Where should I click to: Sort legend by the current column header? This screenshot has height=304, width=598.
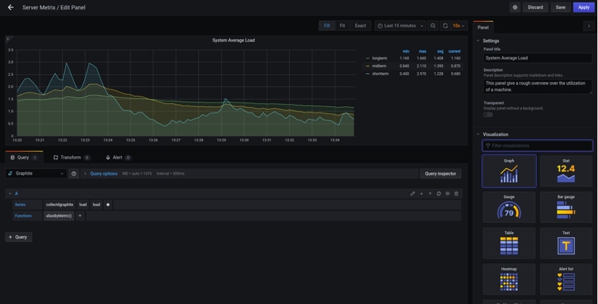pyautogui.click(x=454, y=52)
